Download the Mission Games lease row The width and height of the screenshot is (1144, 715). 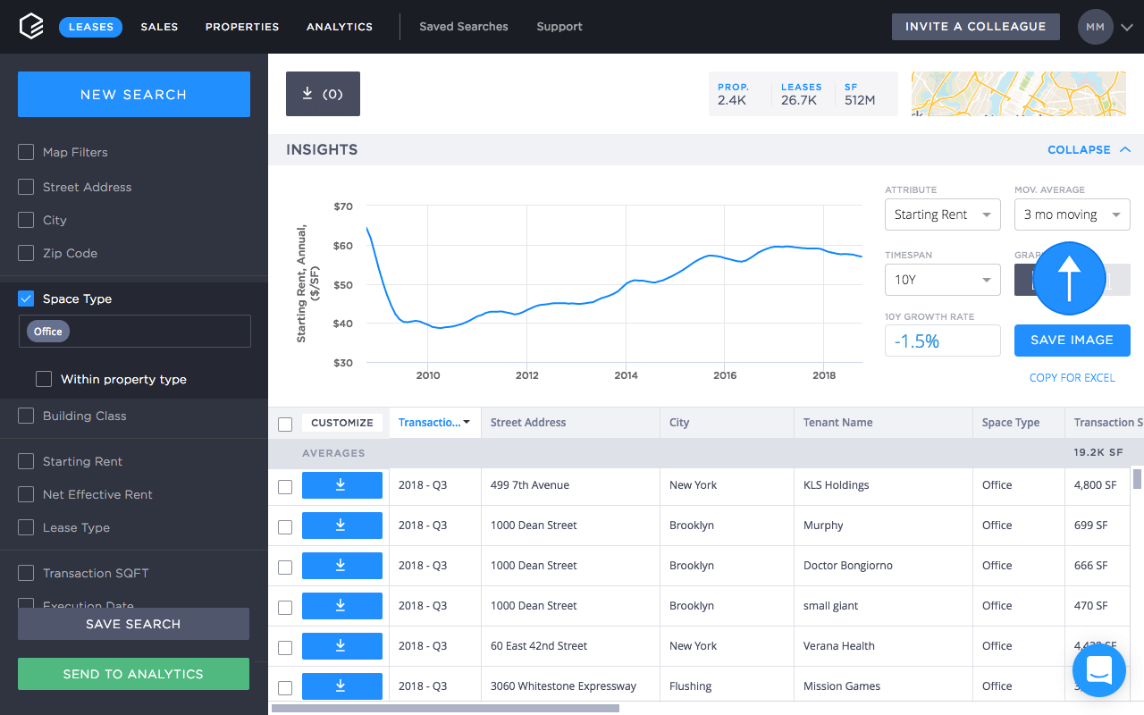341,686
